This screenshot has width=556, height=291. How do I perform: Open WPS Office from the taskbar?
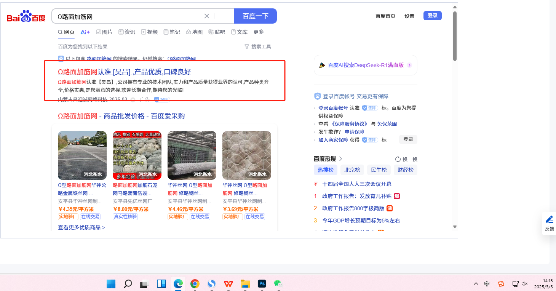pos(228,284)
